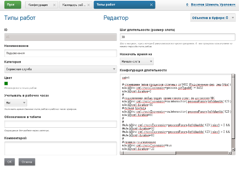The width and height of the screenshot is (239, 169).
Task: Switch to the Календарь раб tab
Action: [x=72, y=5]
